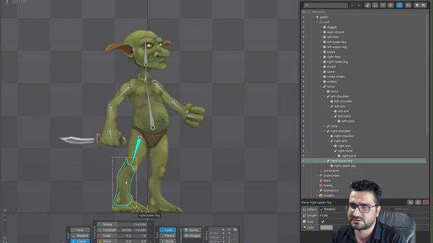Select the pelvis slot

coord(331,52)
